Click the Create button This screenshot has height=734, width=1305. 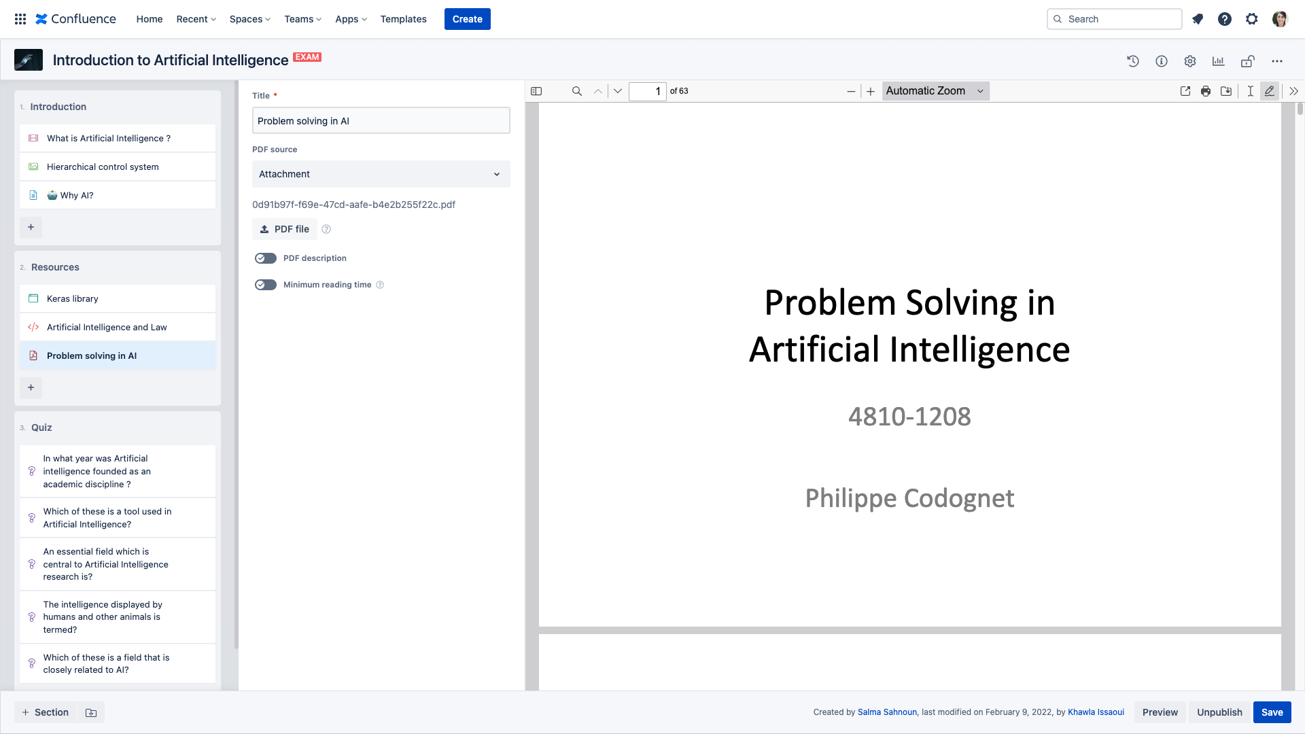coord(467,19)
